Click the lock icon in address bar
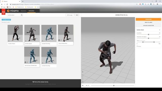The width and height of the screenshot is (162, 91). coord(11,5)
